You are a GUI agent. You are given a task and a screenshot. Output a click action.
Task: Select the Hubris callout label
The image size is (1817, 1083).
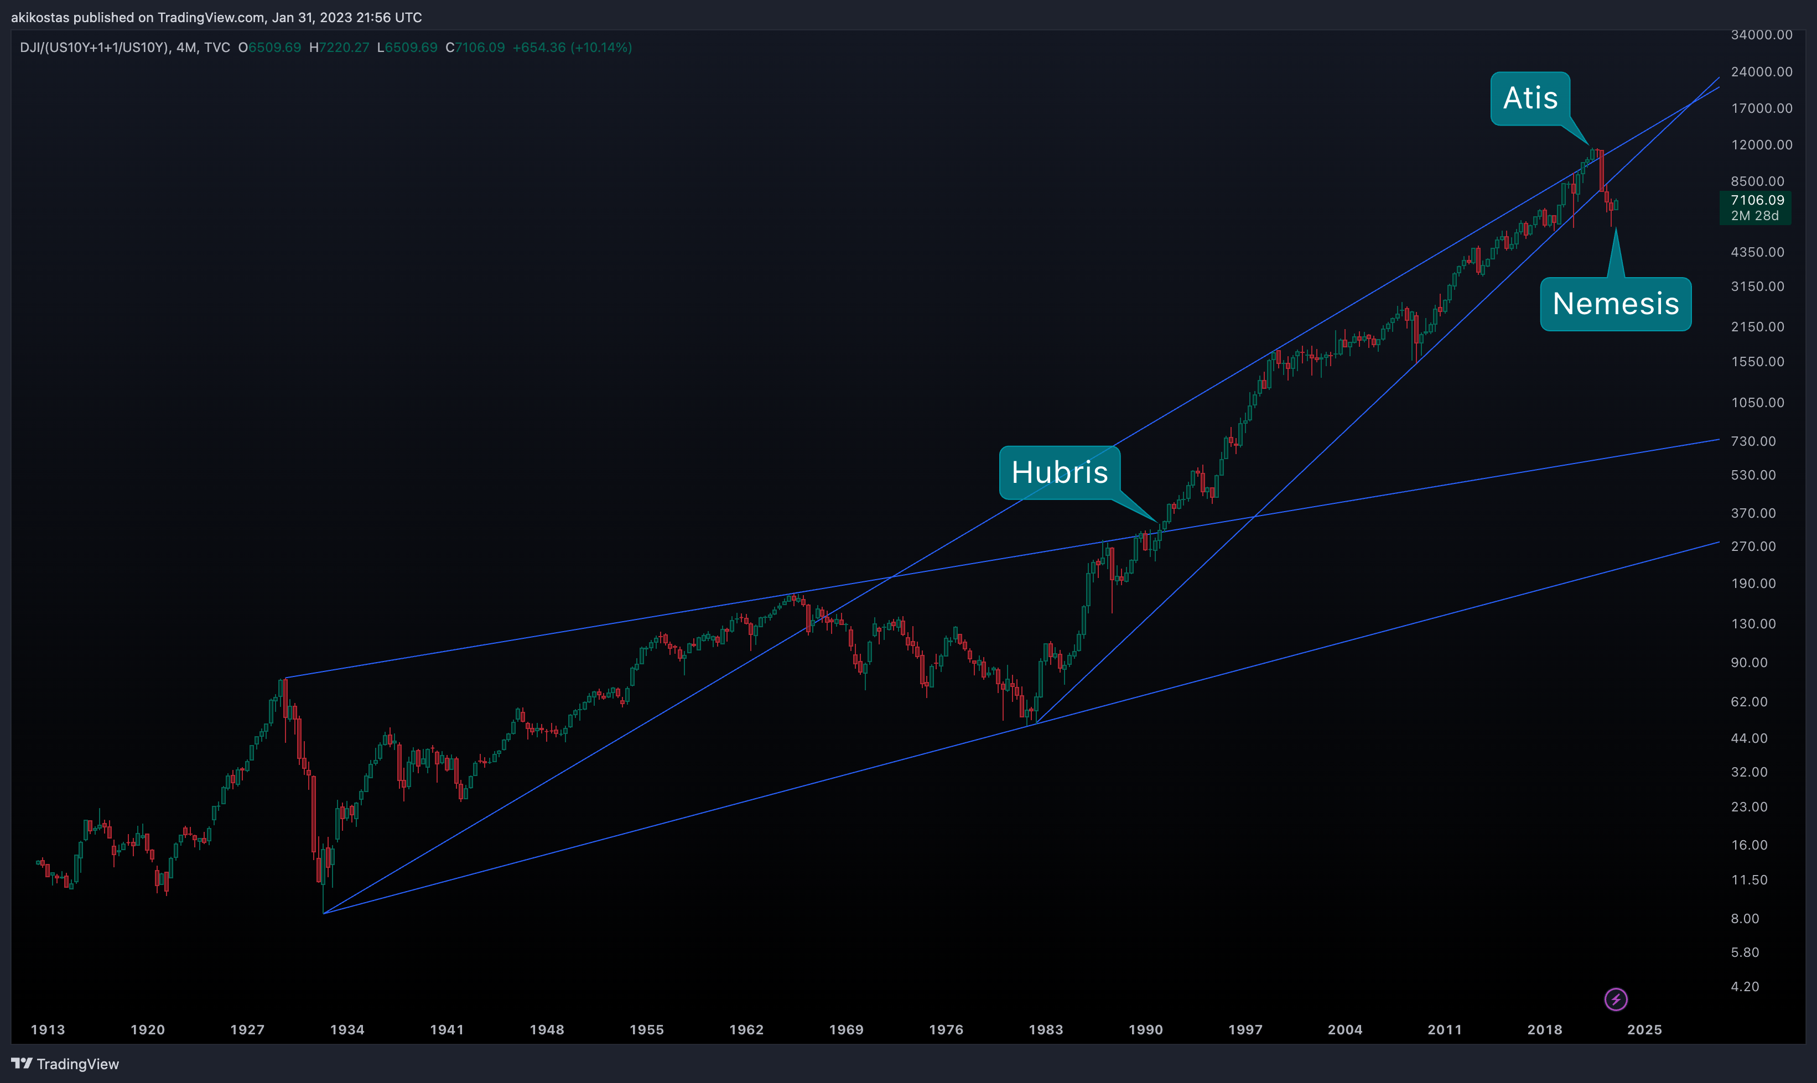pos(1059,472)
